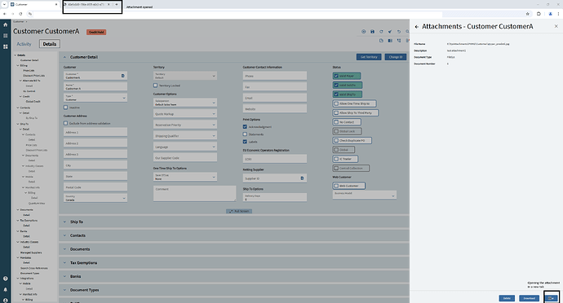The image size is (563, 303).
Task: Close the Attachments panel with X
Action: pyautogui.click(x=556, y=26)
